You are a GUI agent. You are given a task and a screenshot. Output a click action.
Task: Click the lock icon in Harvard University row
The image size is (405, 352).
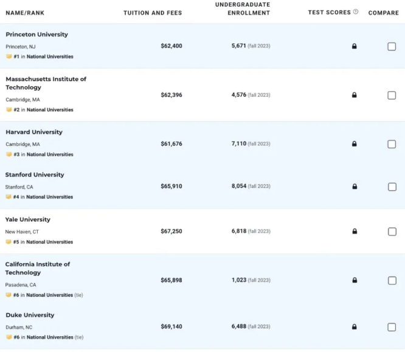[x=354, y=143]
